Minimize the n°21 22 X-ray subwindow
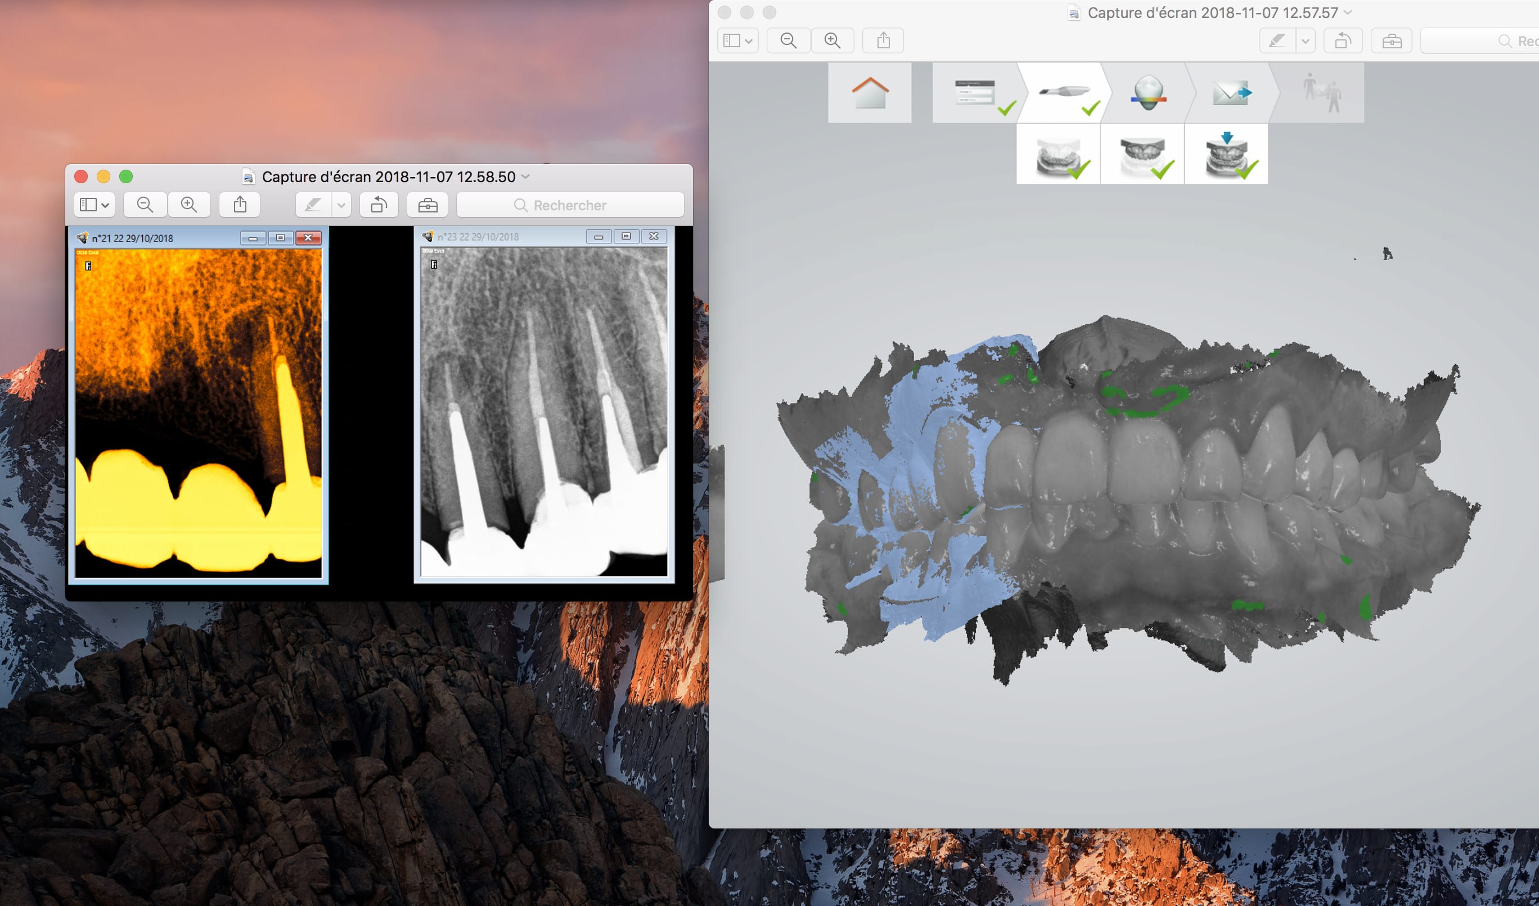The width and height of the screenshot is (1539, 906). [253, 238]
